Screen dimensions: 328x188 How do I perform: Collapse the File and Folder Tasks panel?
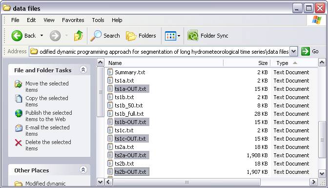pyautogui.click(x=83, y=69)
